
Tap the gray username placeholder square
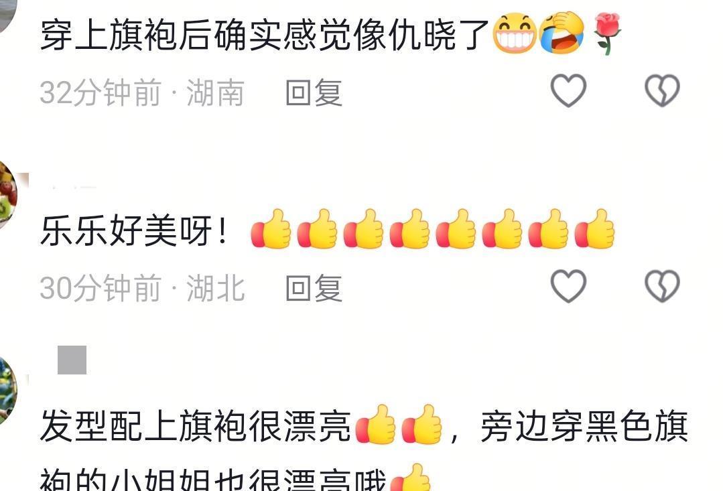tap(72, 360)
